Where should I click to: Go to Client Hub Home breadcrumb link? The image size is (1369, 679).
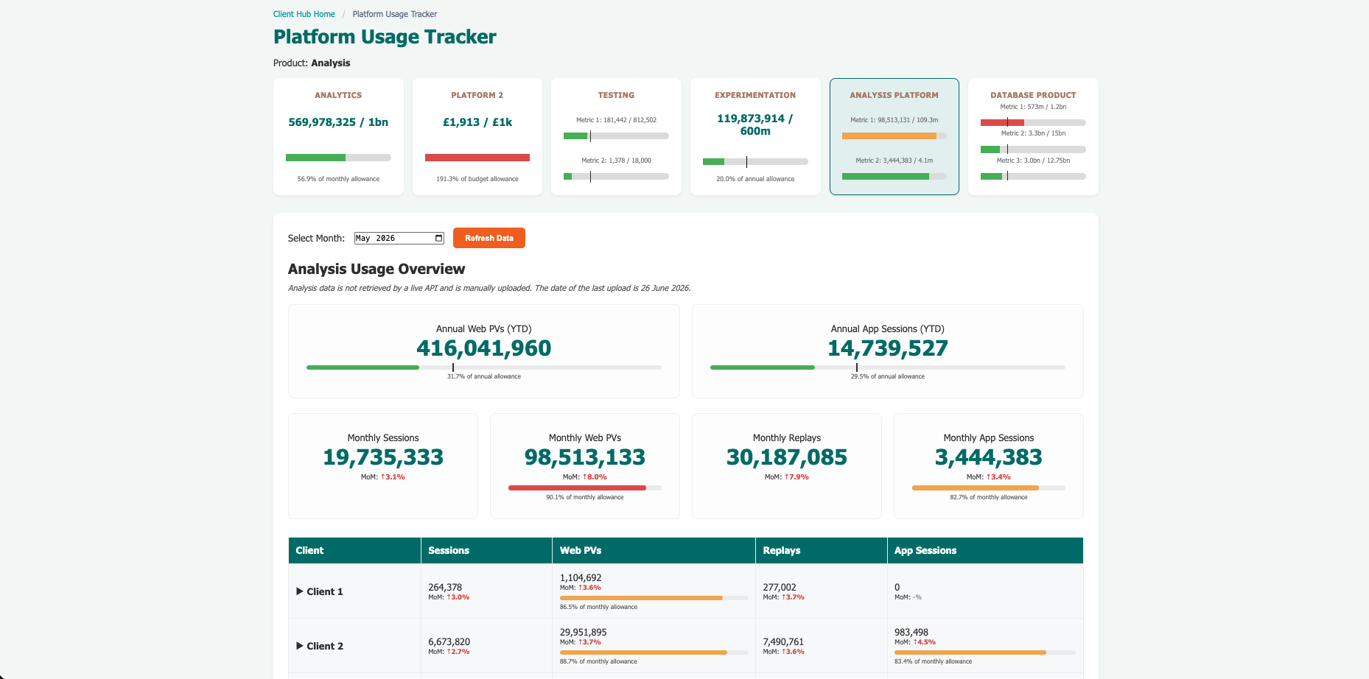click(x=304, y=14)
